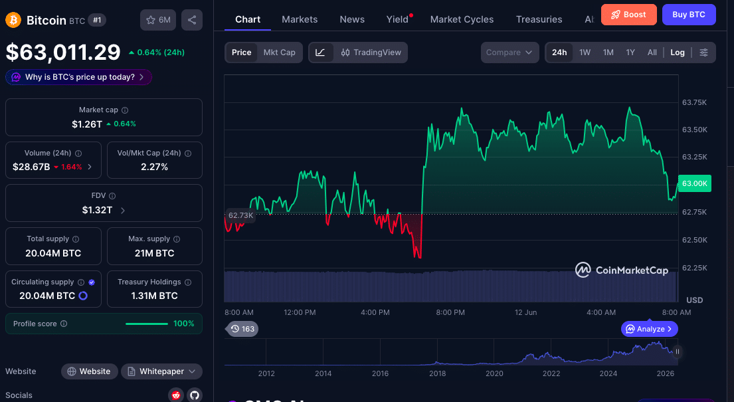Click the 2.27% Vol/Mkt Cap value

click(x=155, y=167)
